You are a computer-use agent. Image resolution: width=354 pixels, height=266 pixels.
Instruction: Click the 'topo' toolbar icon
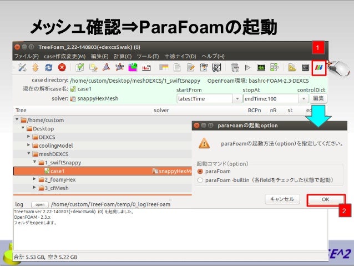119,67
